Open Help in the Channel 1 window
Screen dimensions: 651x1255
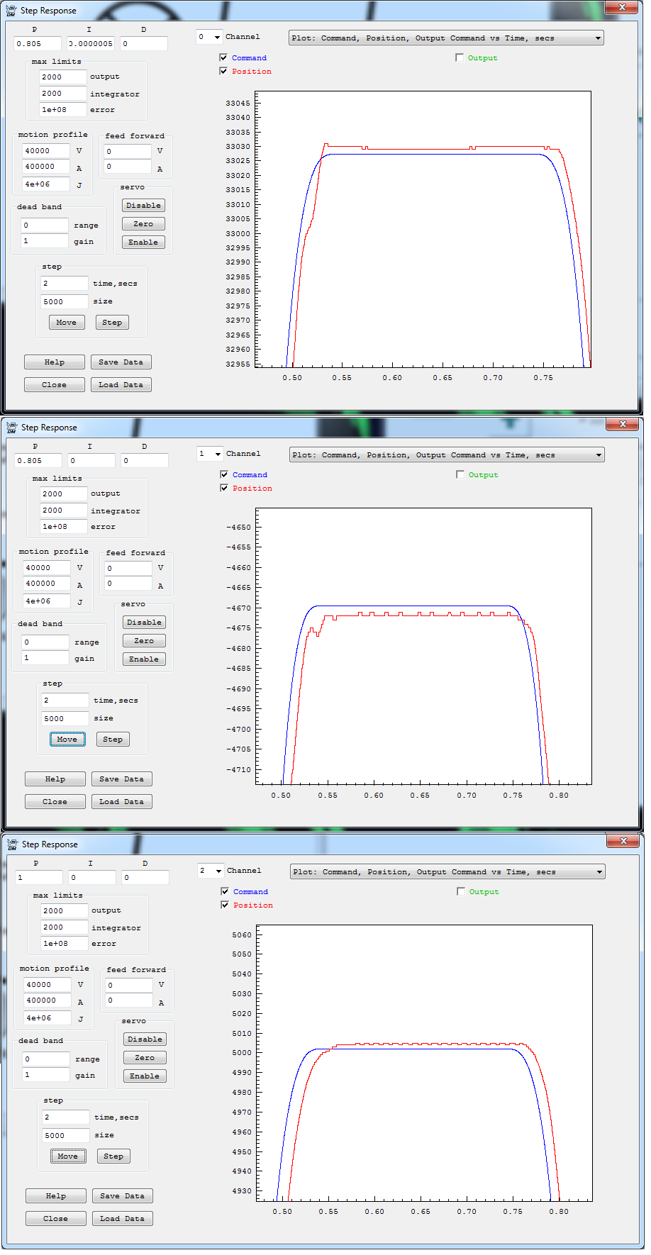(55, 779)
